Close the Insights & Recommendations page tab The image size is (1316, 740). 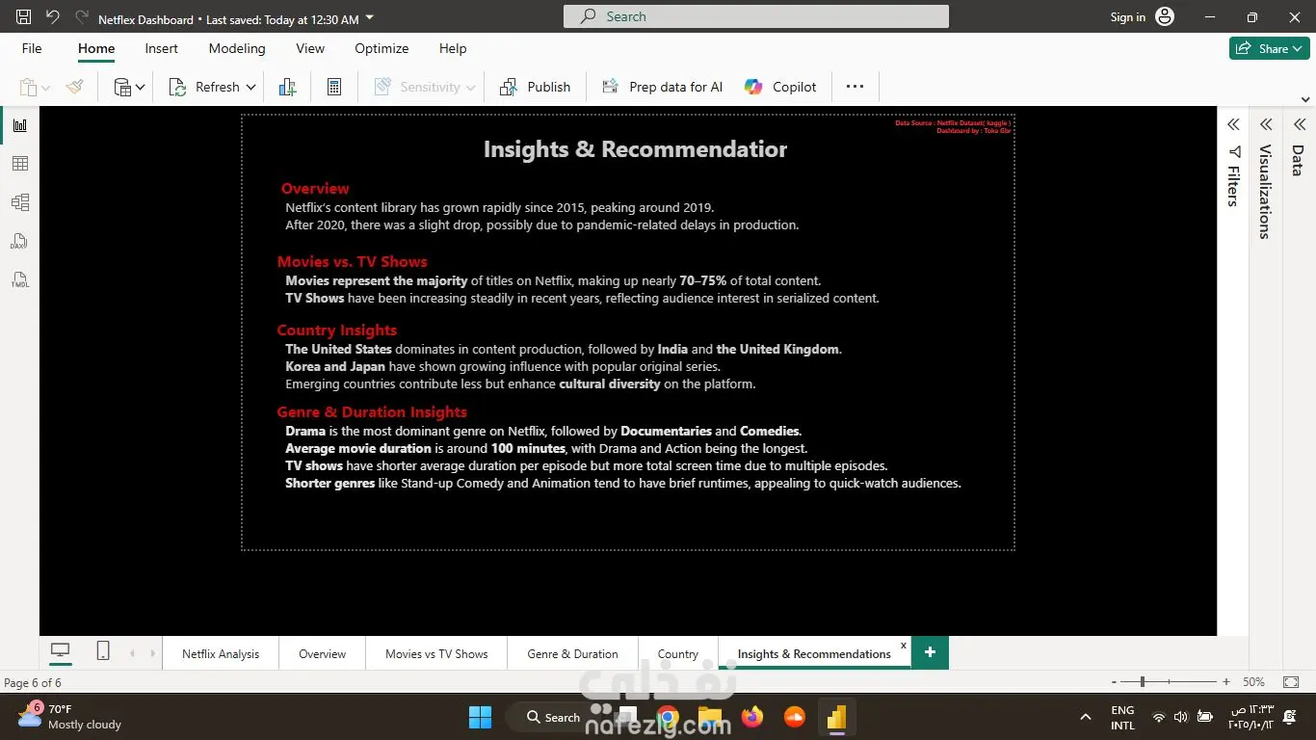904,645
